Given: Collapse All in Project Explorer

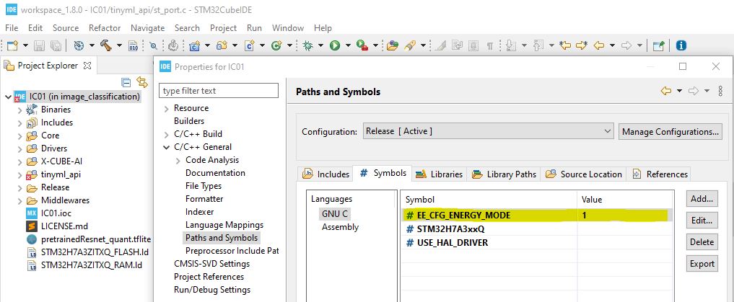Looking at the screenshot, I should coord(126,83).
